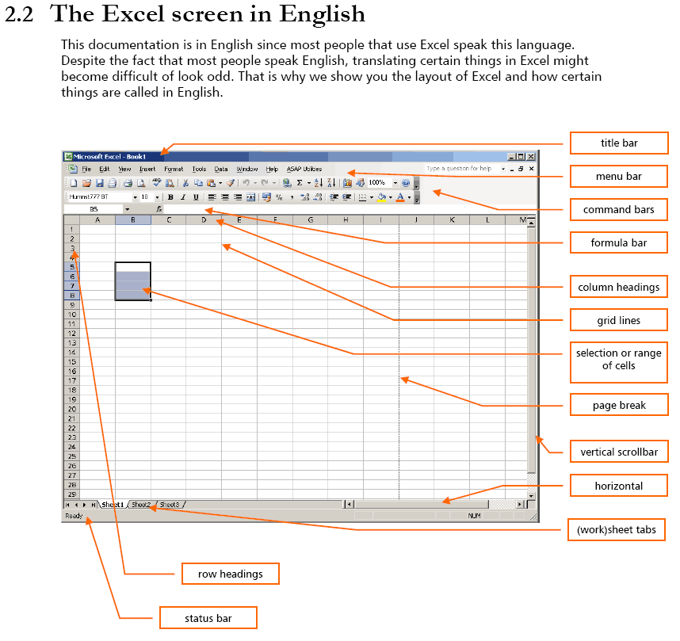Open an existing file with the folder icon
The height and width of the screenshot is (641, 680).
coord(86,183)
